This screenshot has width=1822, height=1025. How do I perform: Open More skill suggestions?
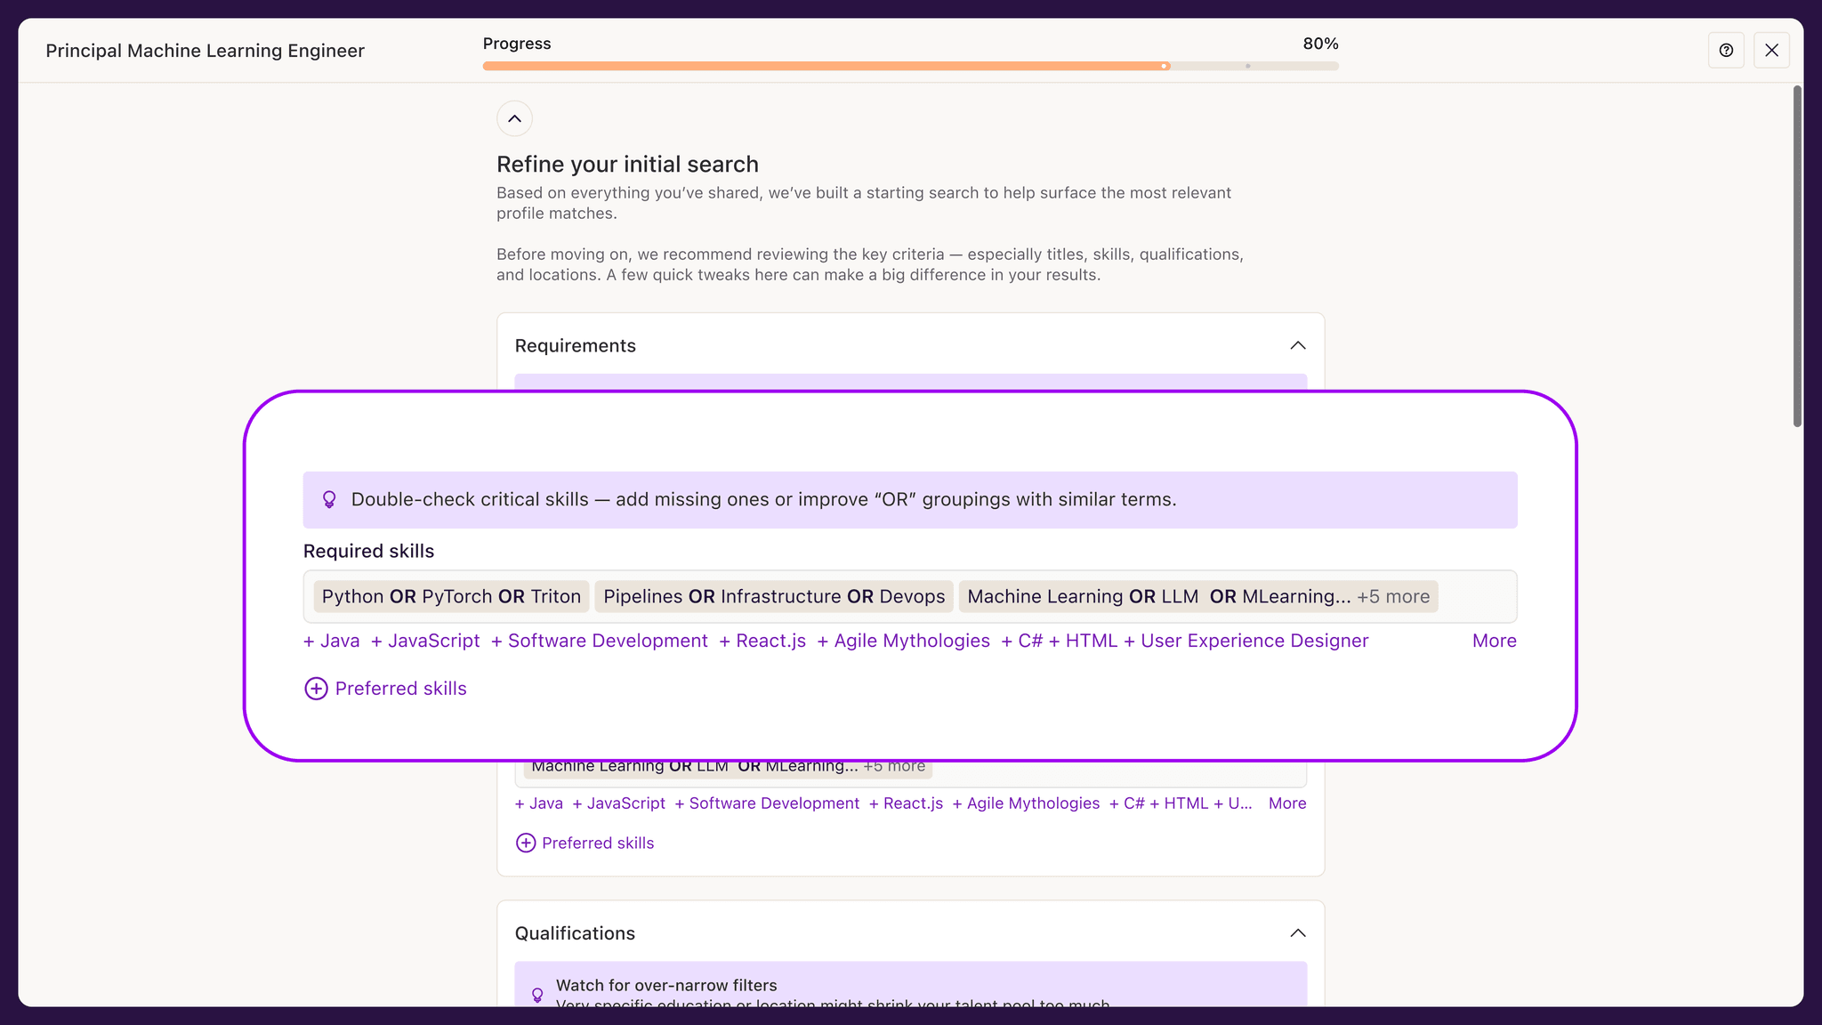click(1494, 640)
